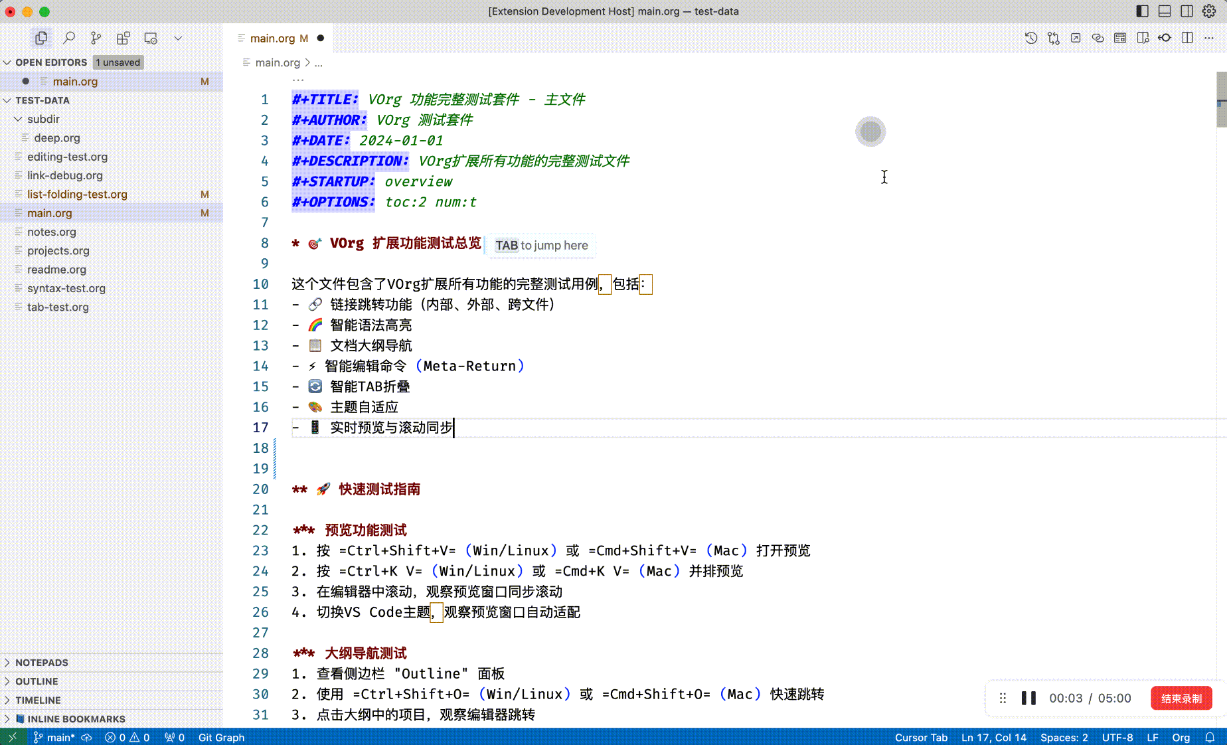Open deep.org file

pyautogui.click(x=112, y=138)
